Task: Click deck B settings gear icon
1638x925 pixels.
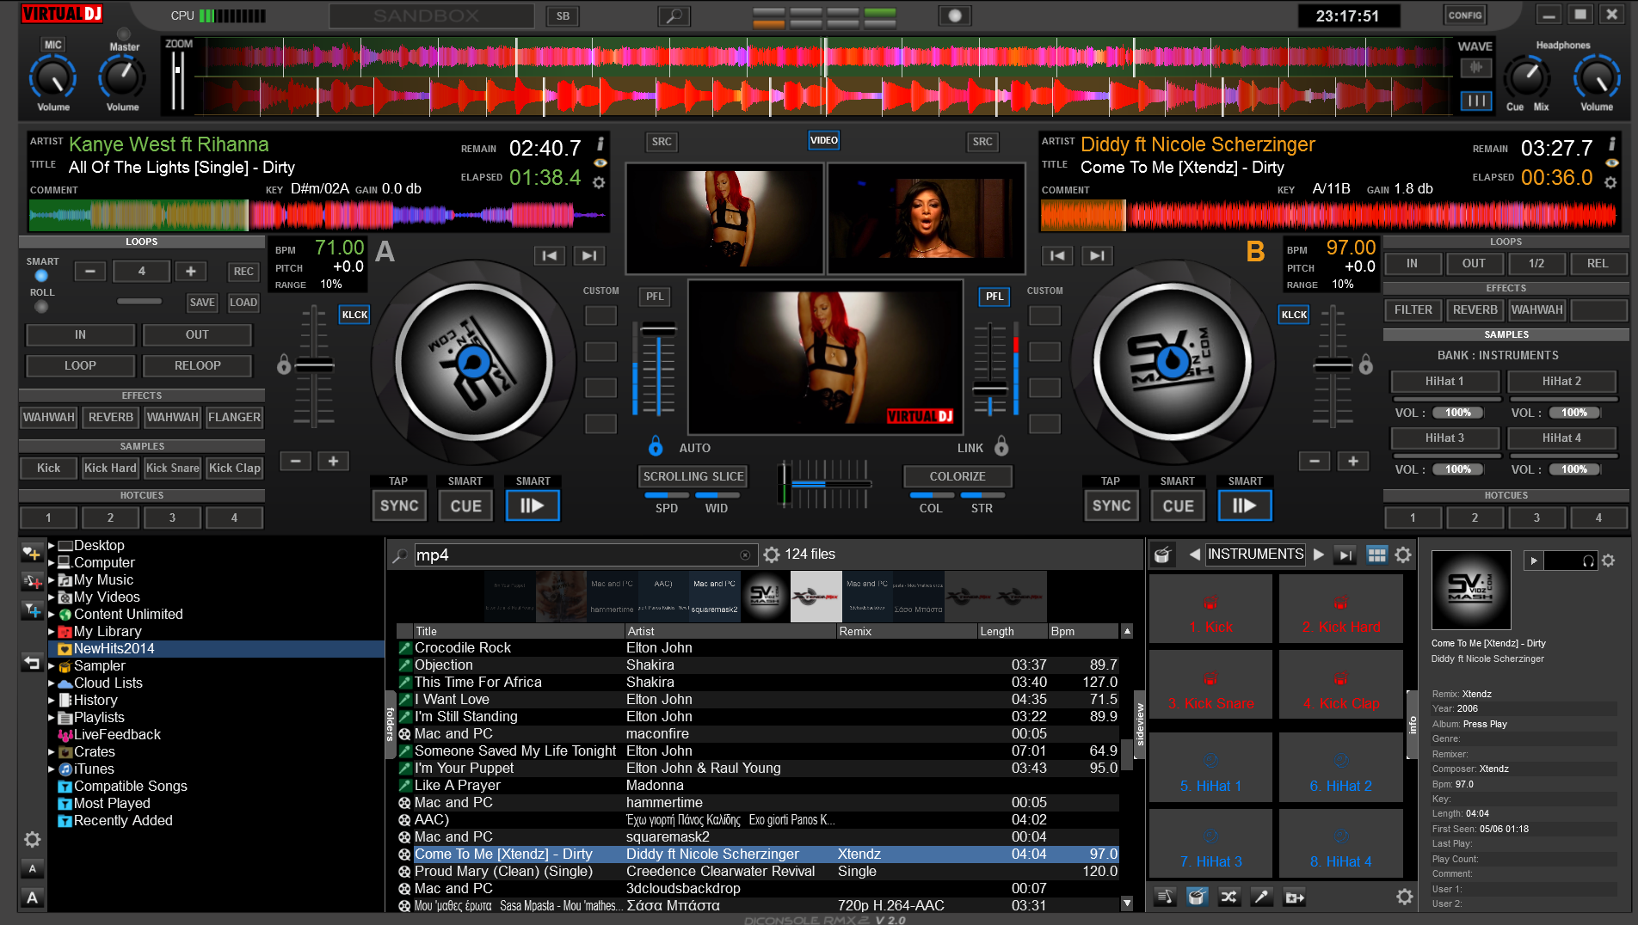Action: (1610, 182)
